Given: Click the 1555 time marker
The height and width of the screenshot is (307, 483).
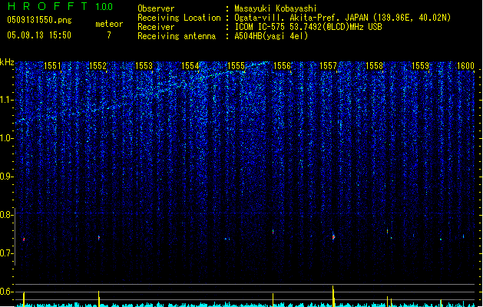Looking at the screenshot, I should pyautogui.click(x=236, y=65).
